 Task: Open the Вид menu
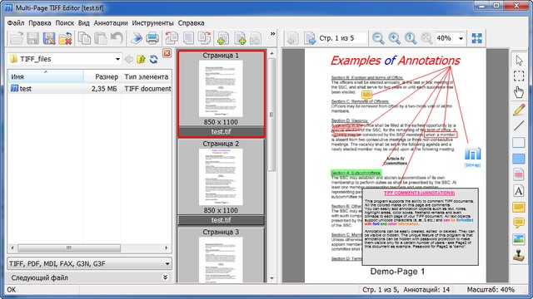83,23
